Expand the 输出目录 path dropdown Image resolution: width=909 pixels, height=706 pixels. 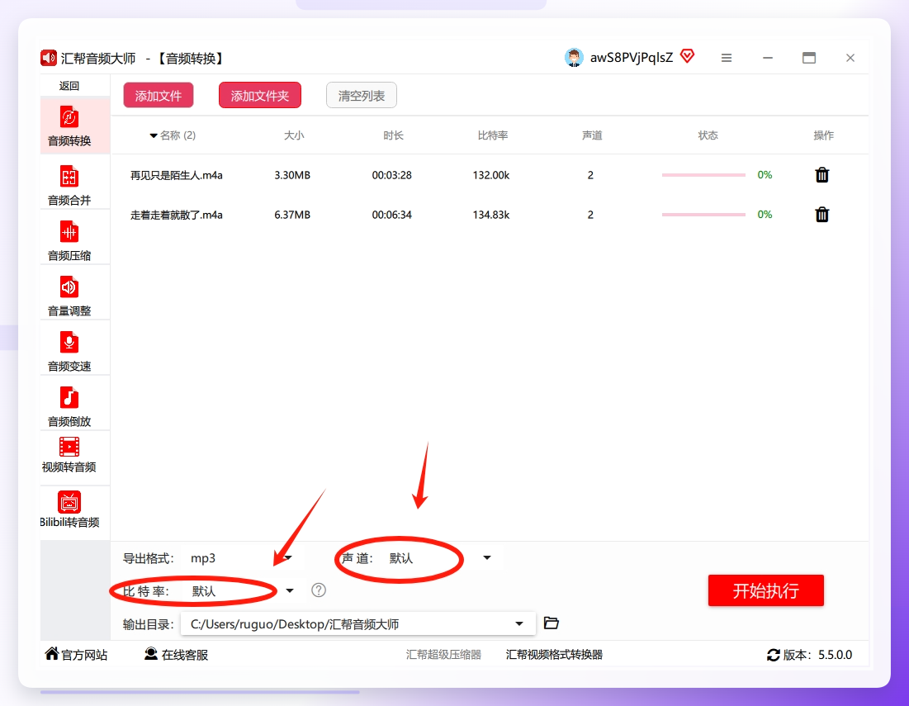coord(519,623)
